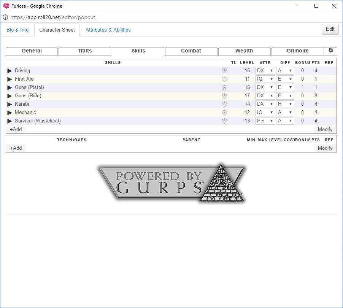Select the Skills sheet tab
343x308 pixels.
tap(138, 51)
